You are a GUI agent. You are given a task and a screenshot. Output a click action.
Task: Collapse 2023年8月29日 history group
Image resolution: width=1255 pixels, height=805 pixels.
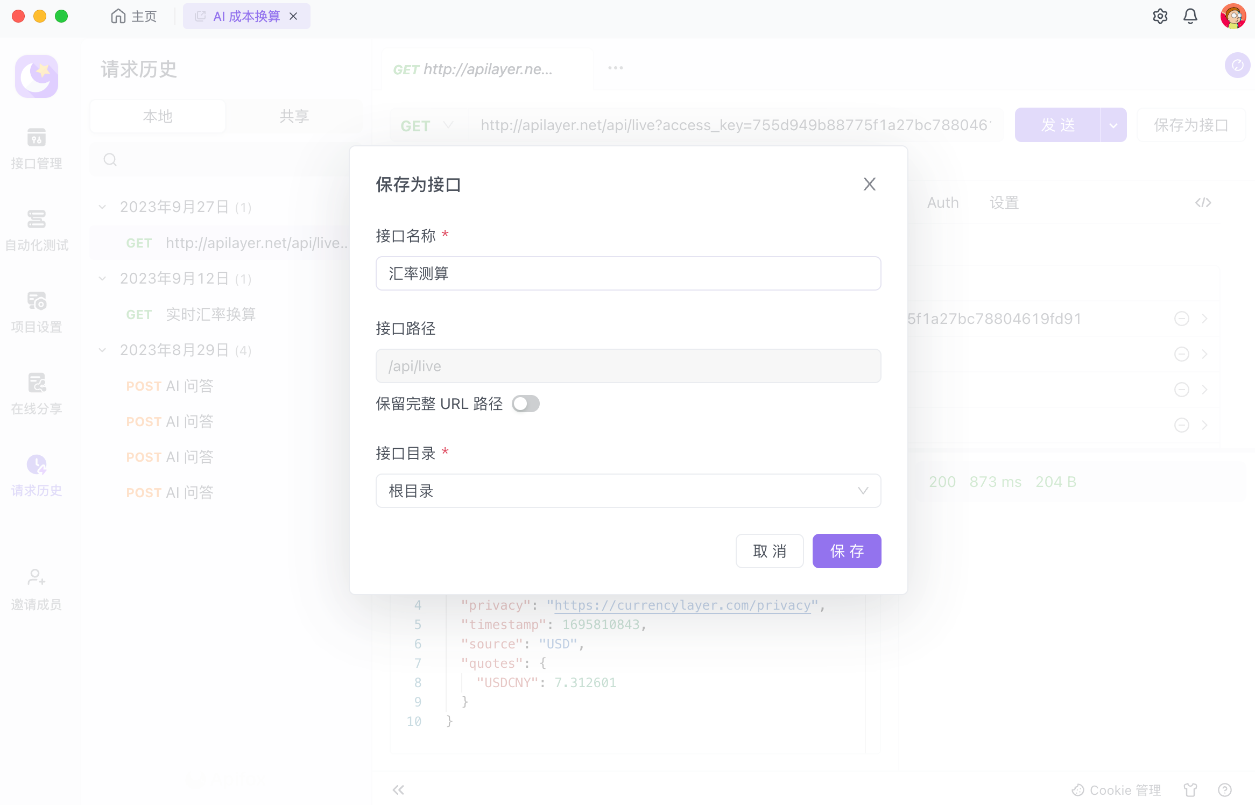pyautogui.click(x=102, y=350)
